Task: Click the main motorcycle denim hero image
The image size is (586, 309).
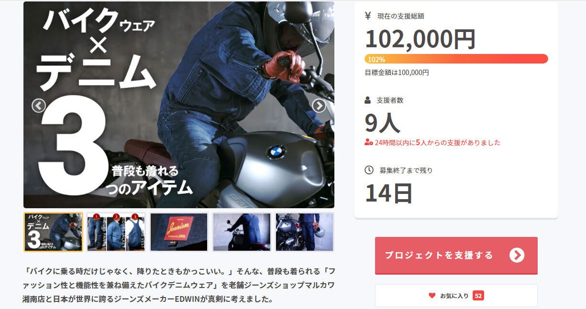Action: pos(179,105)
